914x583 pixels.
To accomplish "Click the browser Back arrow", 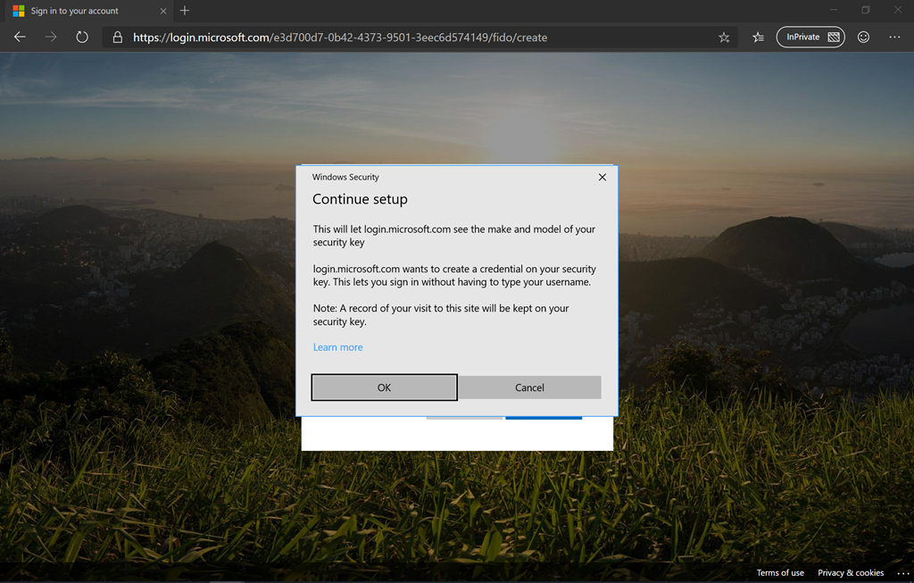I will [20, 37].
